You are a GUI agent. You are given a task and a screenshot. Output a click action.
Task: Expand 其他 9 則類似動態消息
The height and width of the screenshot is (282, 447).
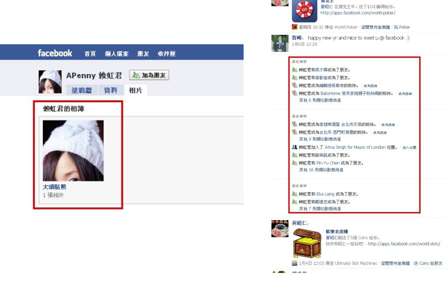(x=320, y=139)
